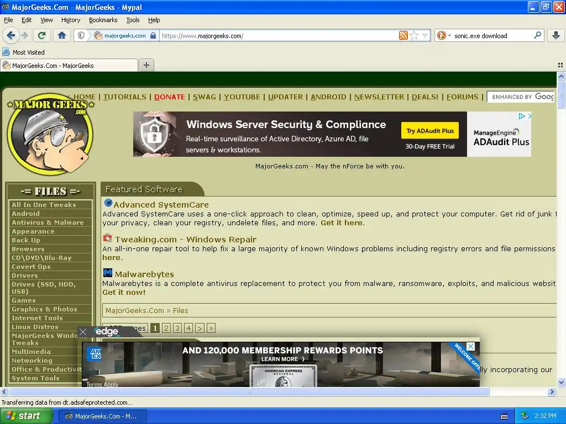This screenshot has height=424, width=566.
Task: Open the View menu
Action: [46, 20]
